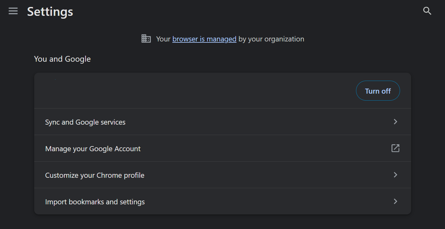Open 'Sync and Google services' row text
The height and width of the screenshot is (229, 445).
coord(85,122)
